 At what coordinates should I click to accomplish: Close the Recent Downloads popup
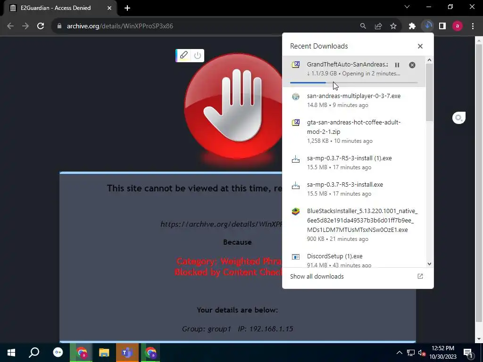click(420, 46)
